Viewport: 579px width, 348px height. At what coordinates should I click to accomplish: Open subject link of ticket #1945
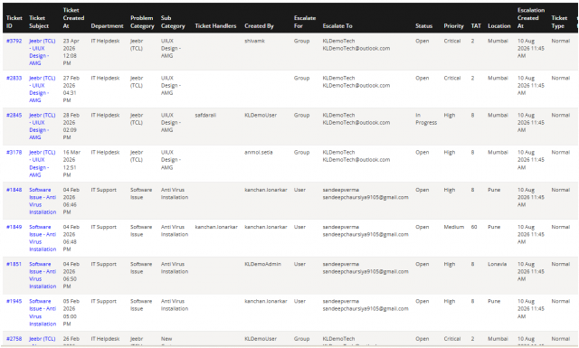pos(43,313)
